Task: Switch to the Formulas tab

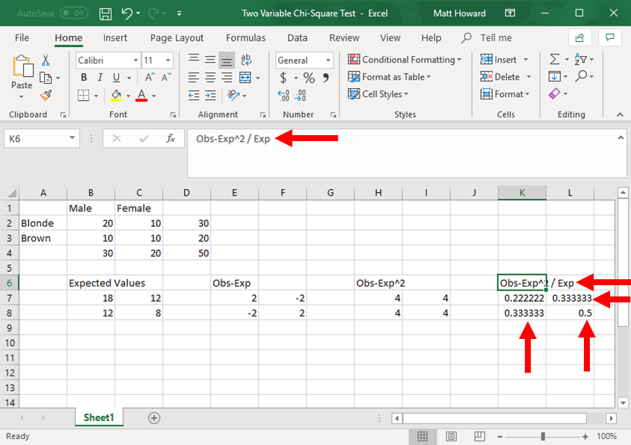Action: pyautogui.click(x=245, y=38)
